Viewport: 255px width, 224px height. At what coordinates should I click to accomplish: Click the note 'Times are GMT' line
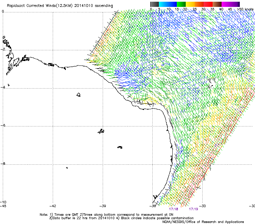pos(106,215)
